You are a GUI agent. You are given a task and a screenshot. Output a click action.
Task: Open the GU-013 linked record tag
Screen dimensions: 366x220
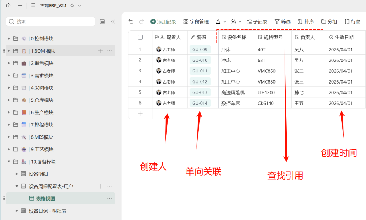(200, 92)
